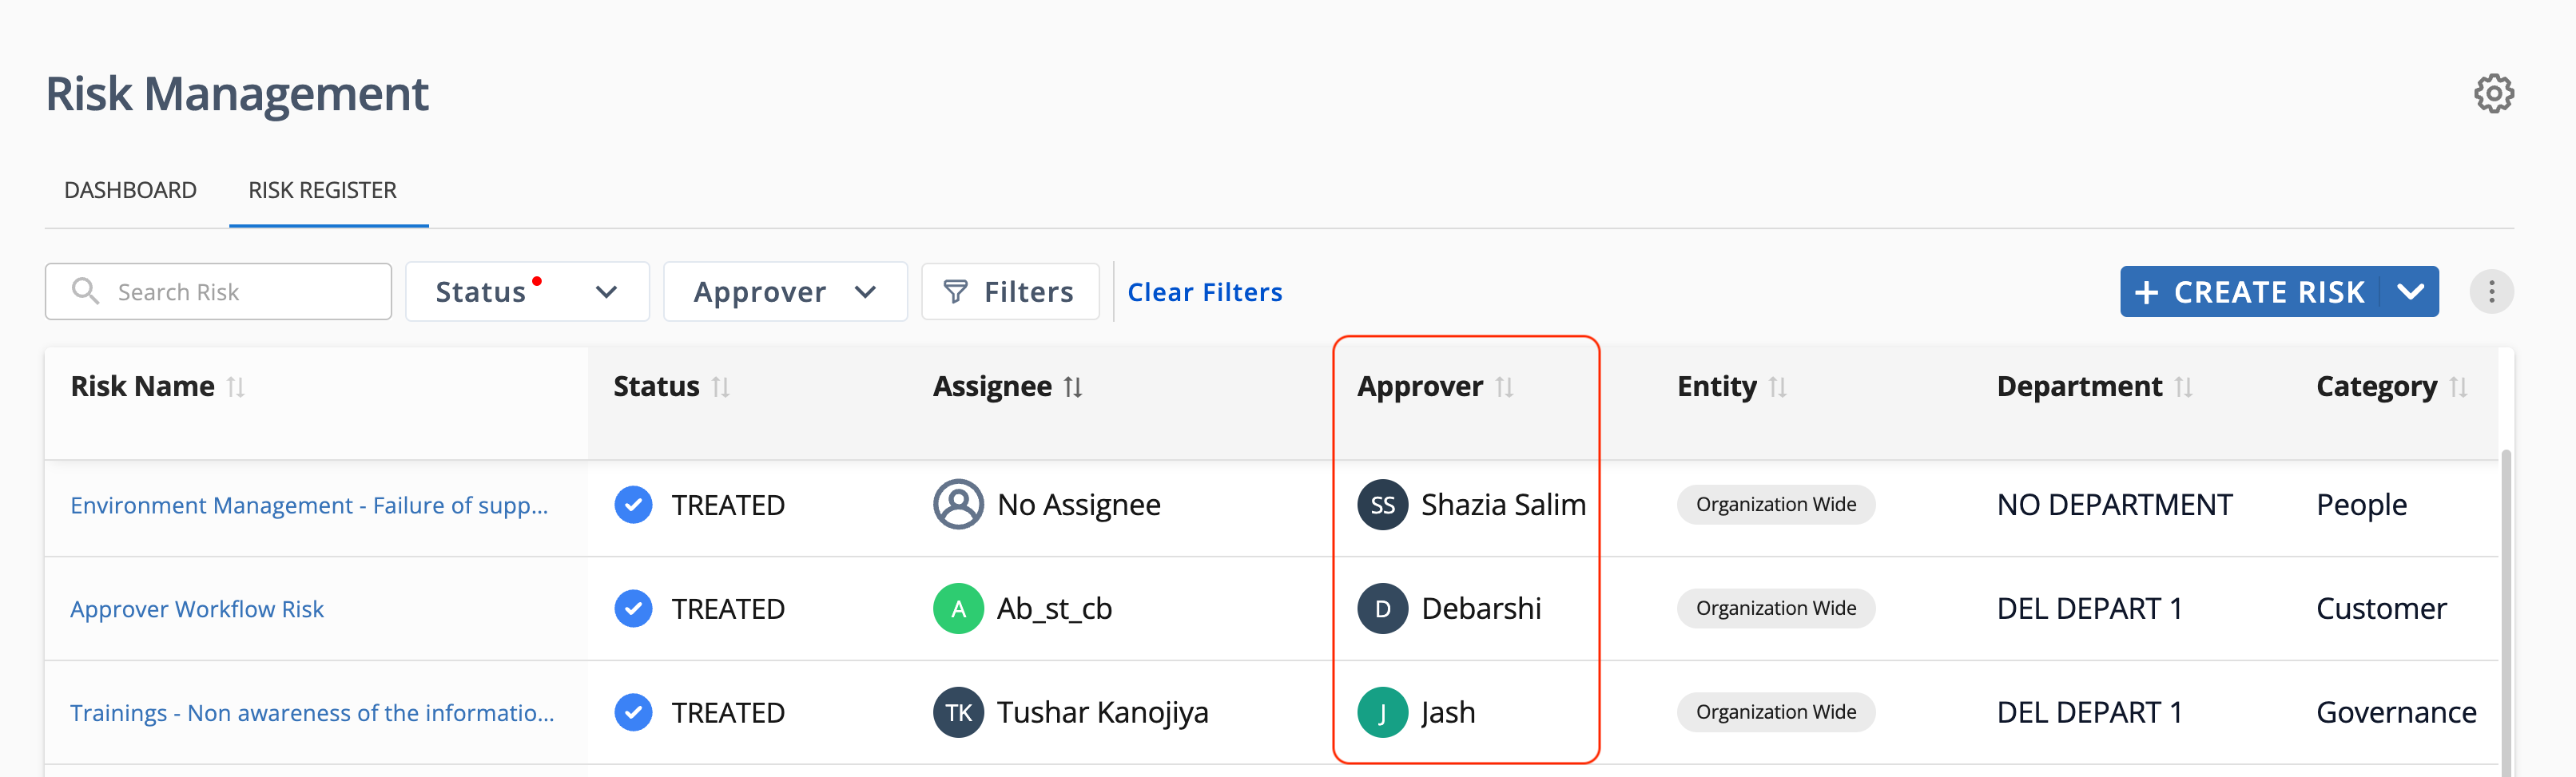
Task: Click the three-dot more options icon
Action: pyautogui.click(x=2491, y=292)
